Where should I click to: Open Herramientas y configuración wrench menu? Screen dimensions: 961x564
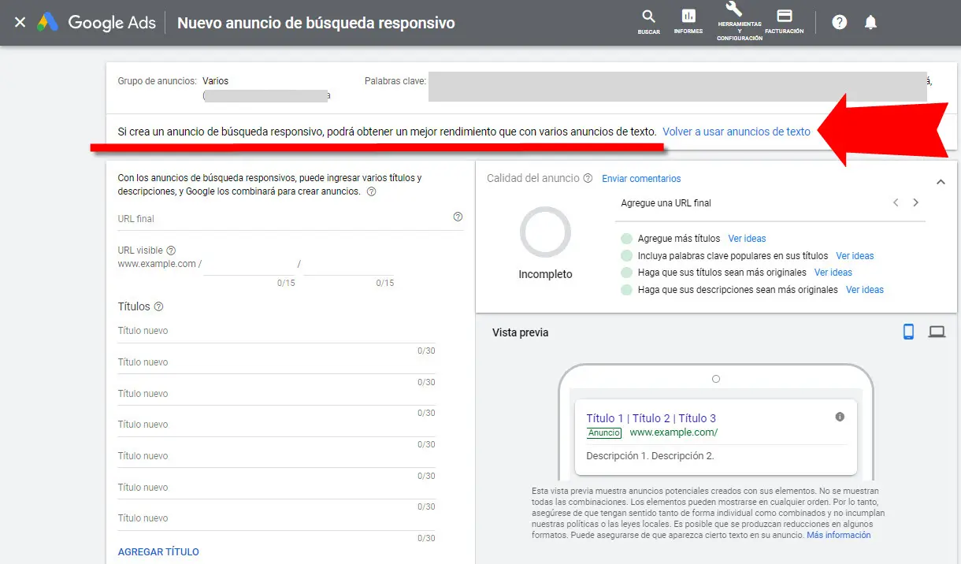[739, 21]
